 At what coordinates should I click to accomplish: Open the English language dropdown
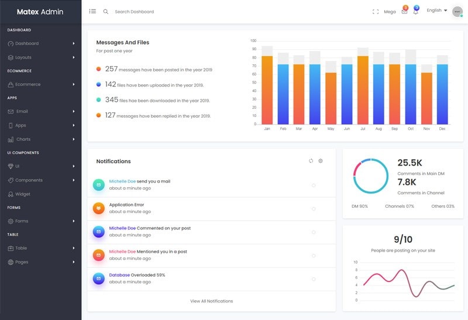pos(436,11)
